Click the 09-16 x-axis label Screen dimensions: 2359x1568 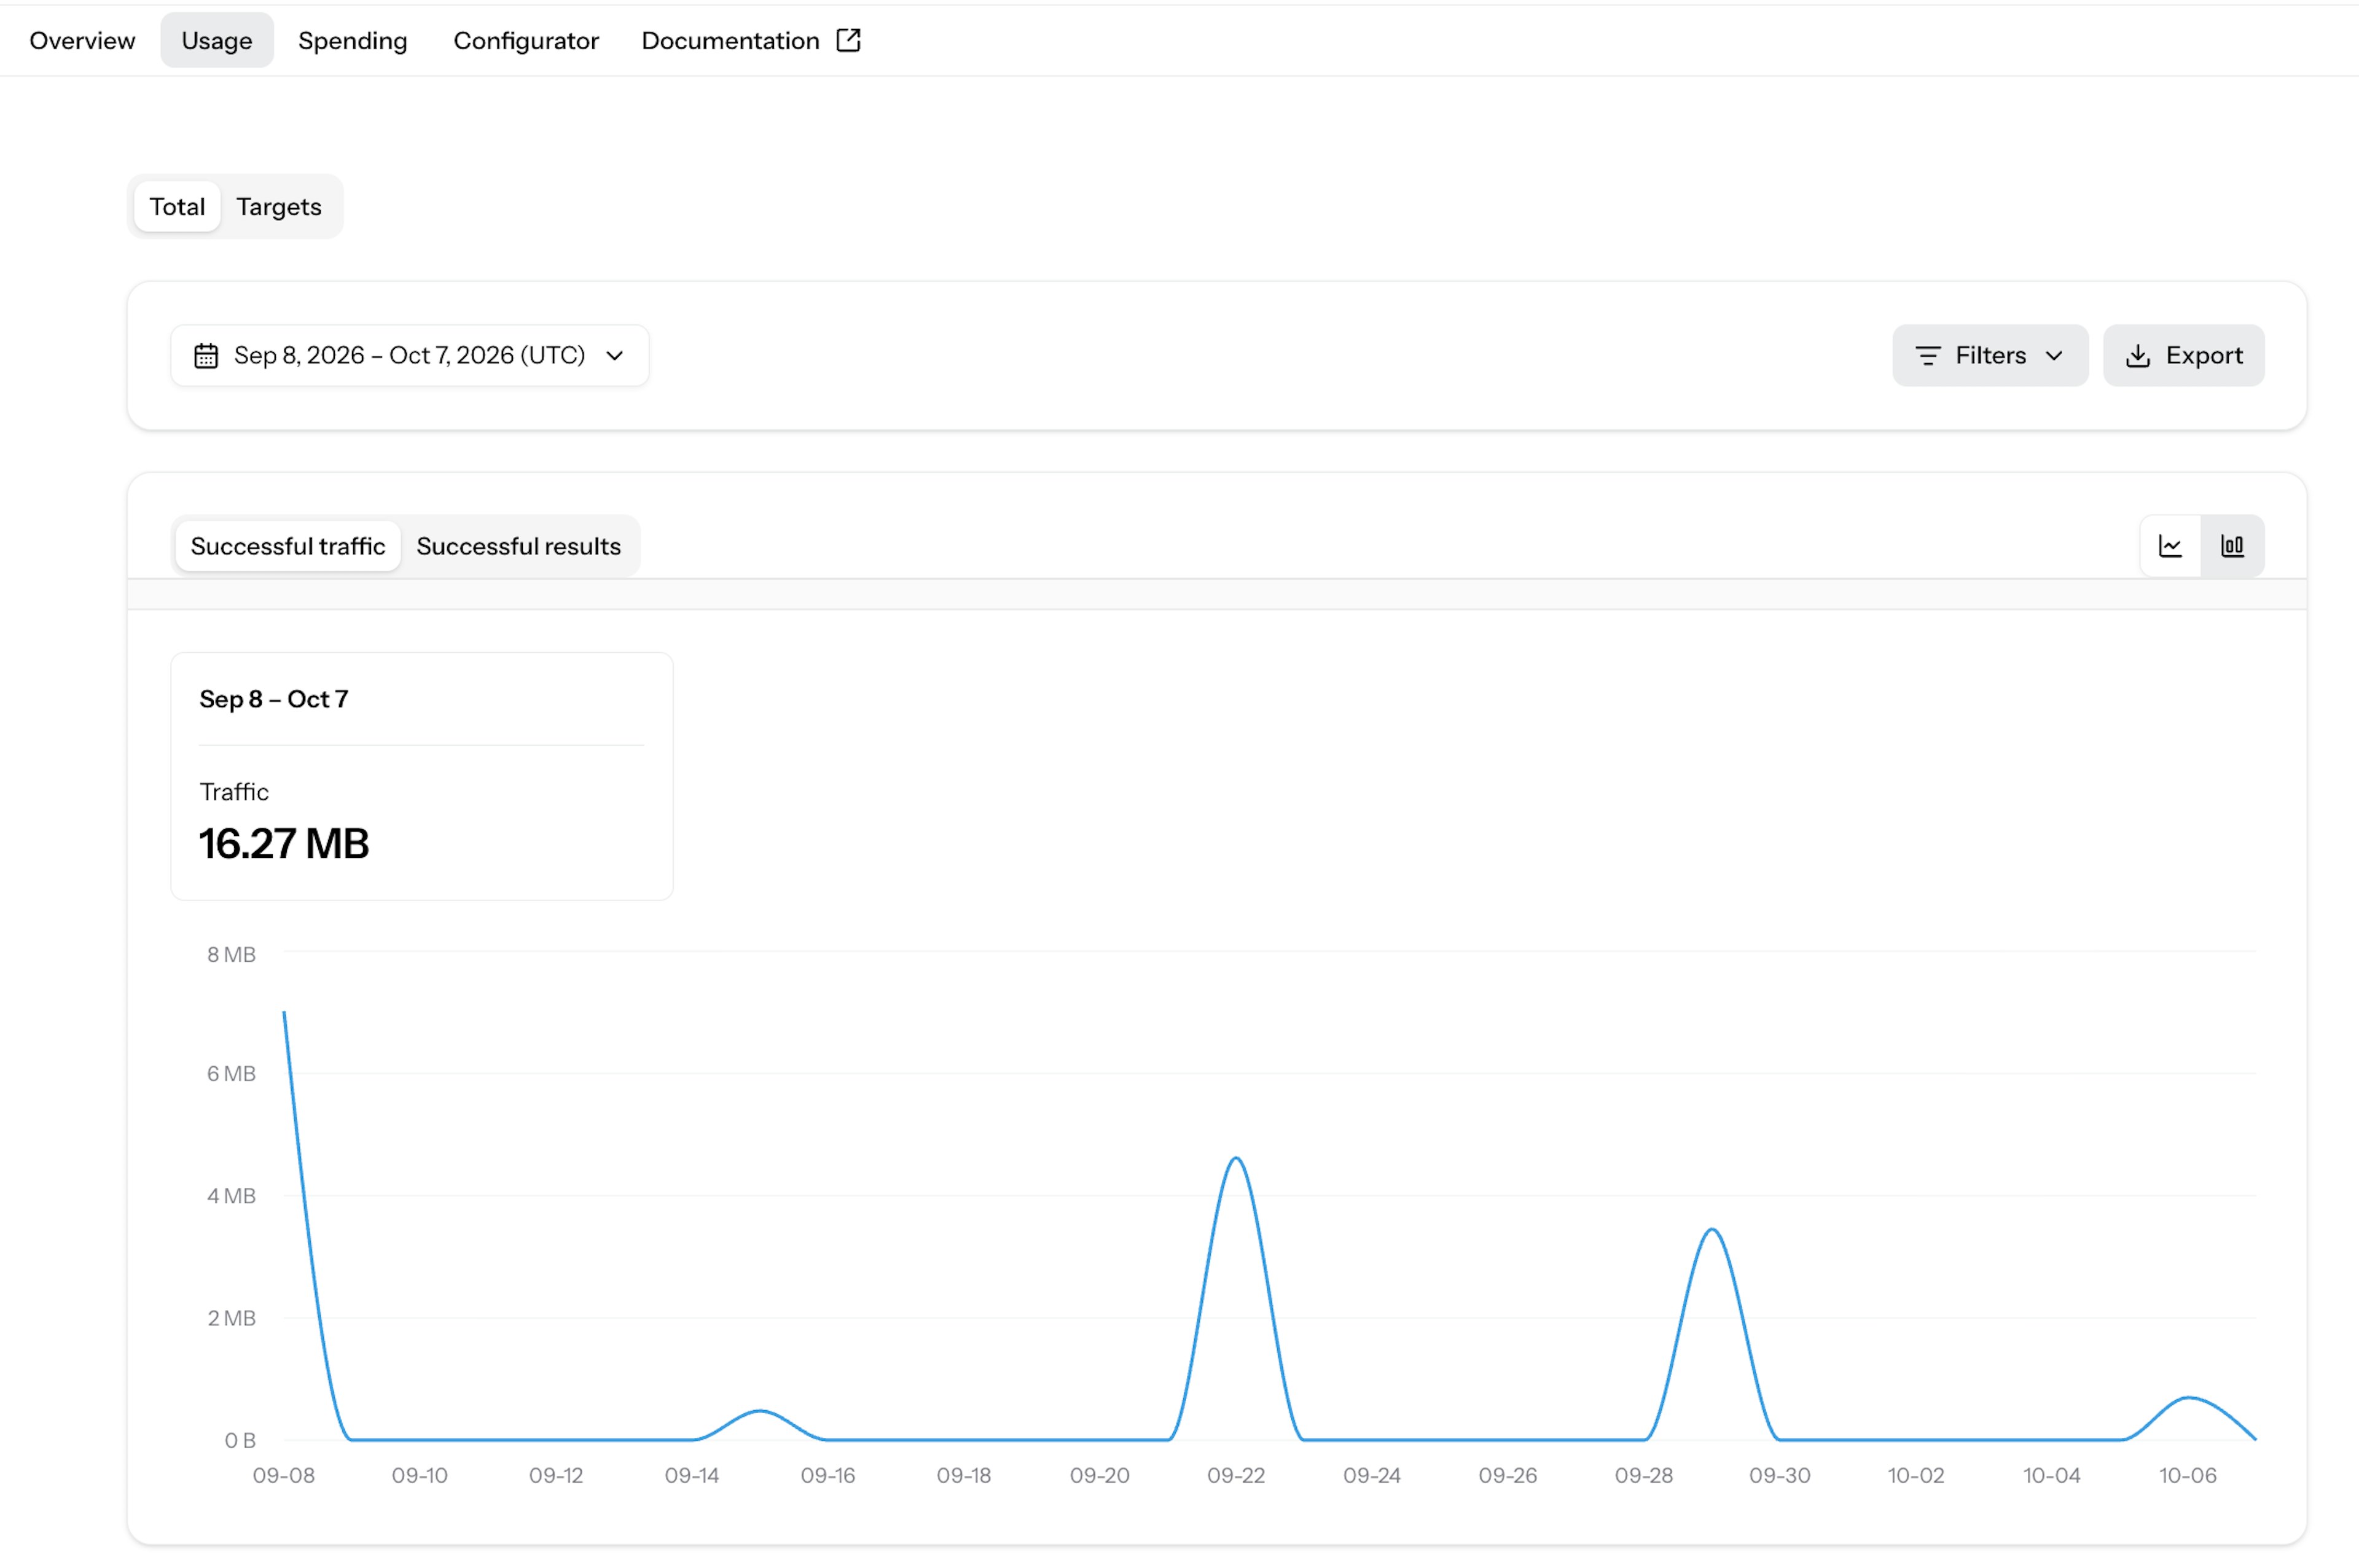[x=828, y=1475]
